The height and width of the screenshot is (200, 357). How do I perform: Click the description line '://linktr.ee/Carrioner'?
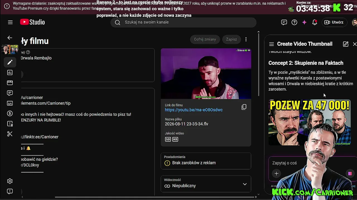coord(40,137)
